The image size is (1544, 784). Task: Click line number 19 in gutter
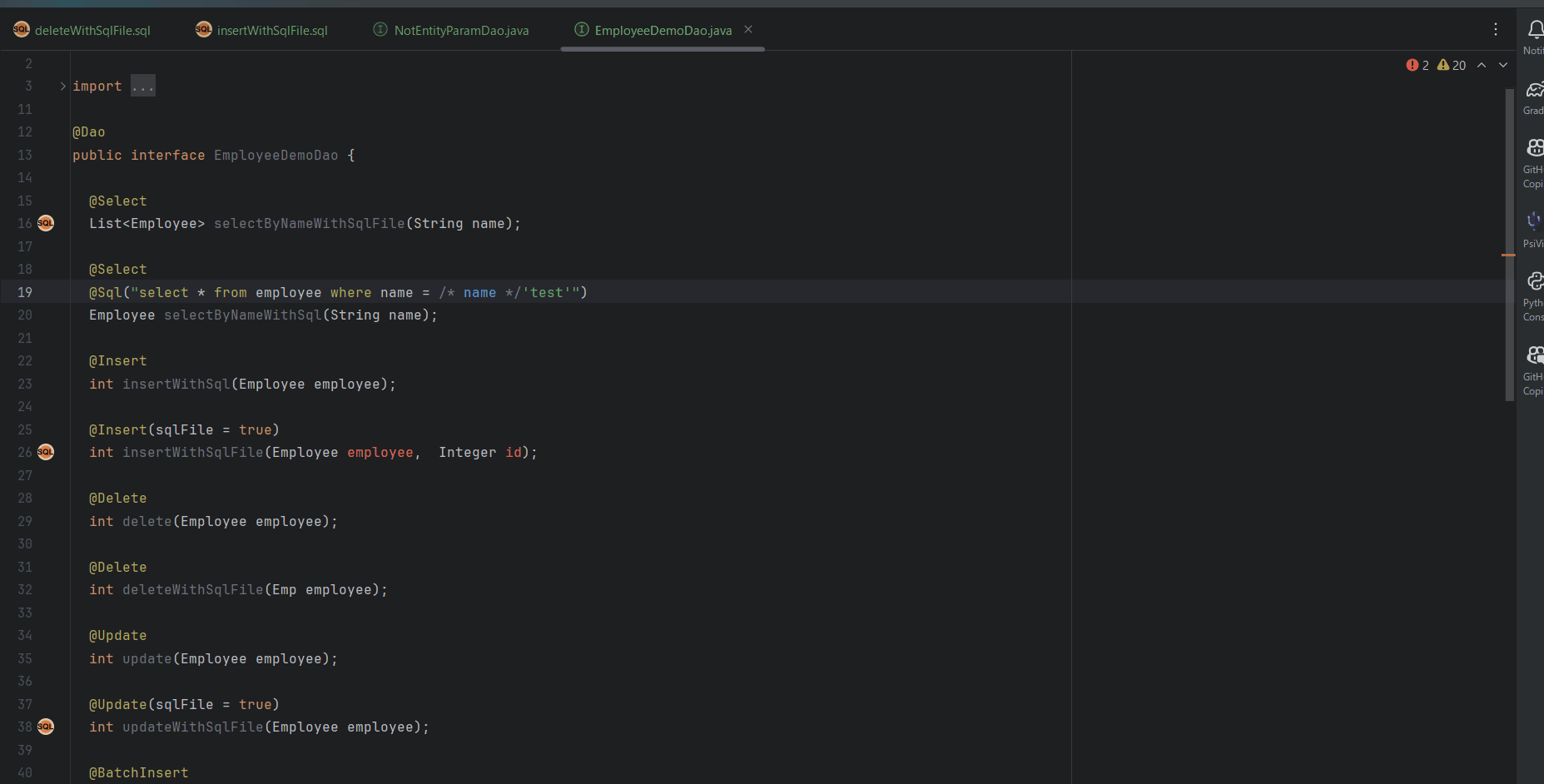[x=25, y=292]
